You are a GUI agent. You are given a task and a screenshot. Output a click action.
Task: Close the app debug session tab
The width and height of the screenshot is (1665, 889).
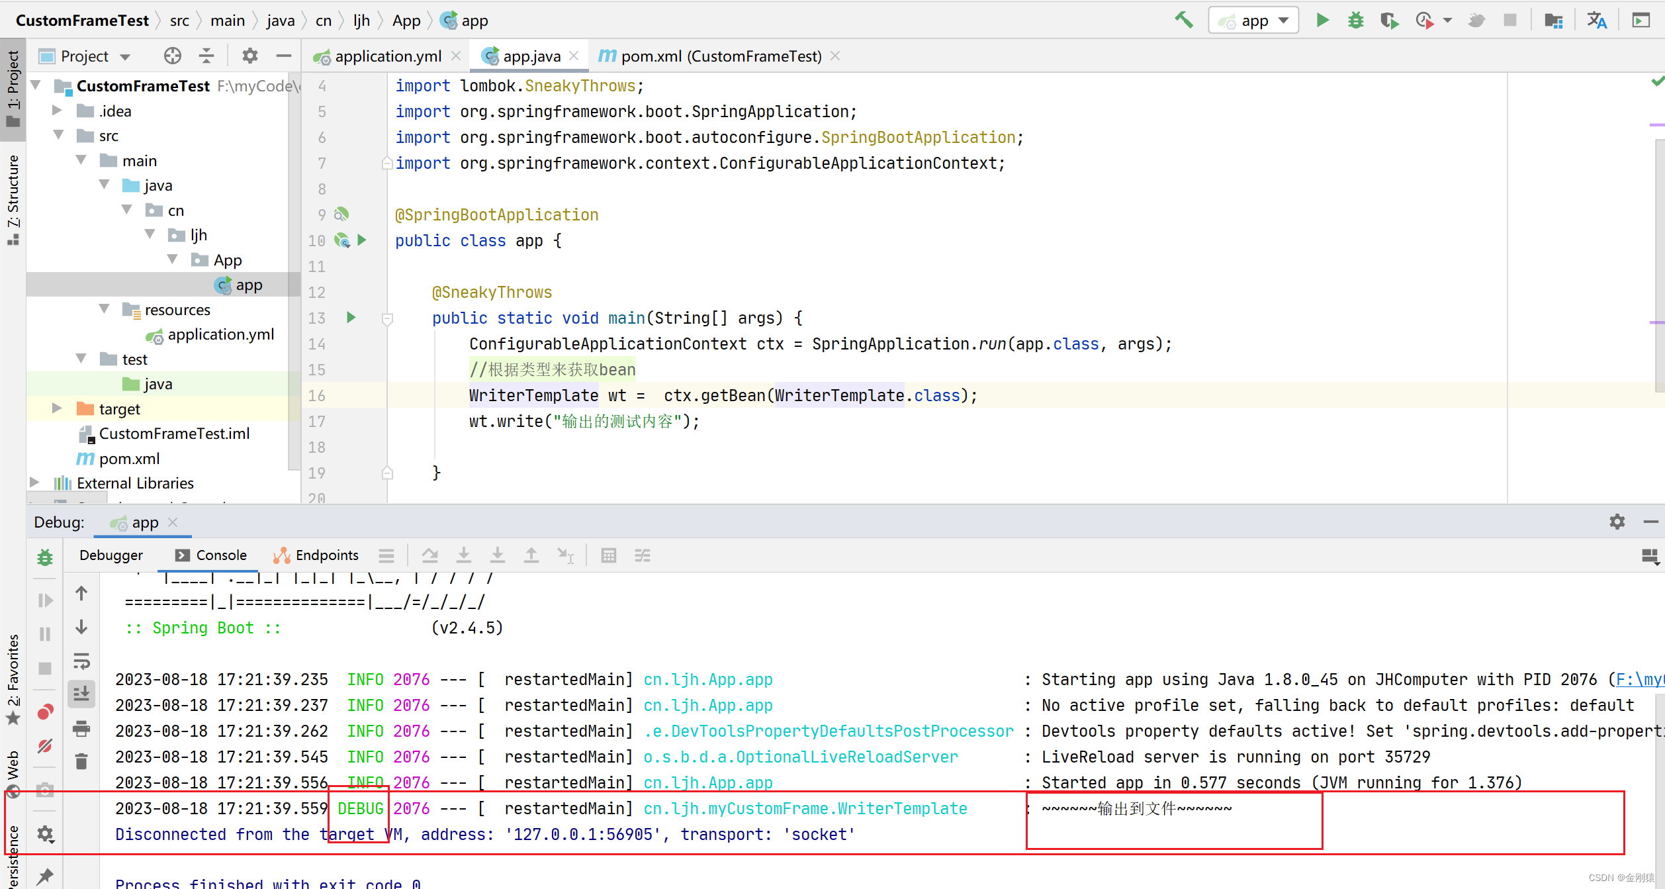click(x=173, y=522)
